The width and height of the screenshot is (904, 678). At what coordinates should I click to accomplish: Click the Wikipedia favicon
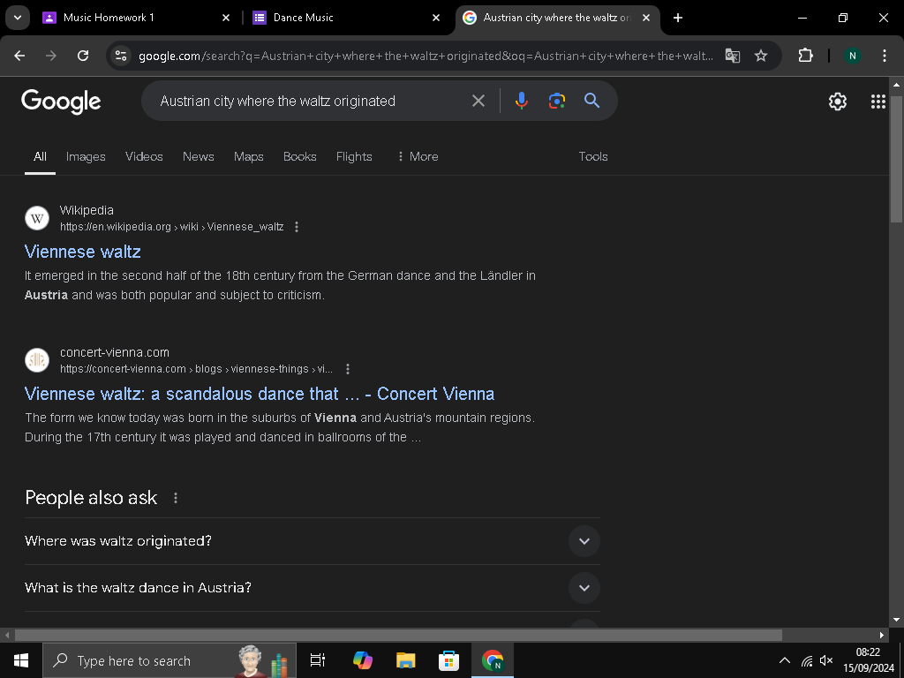37,218
